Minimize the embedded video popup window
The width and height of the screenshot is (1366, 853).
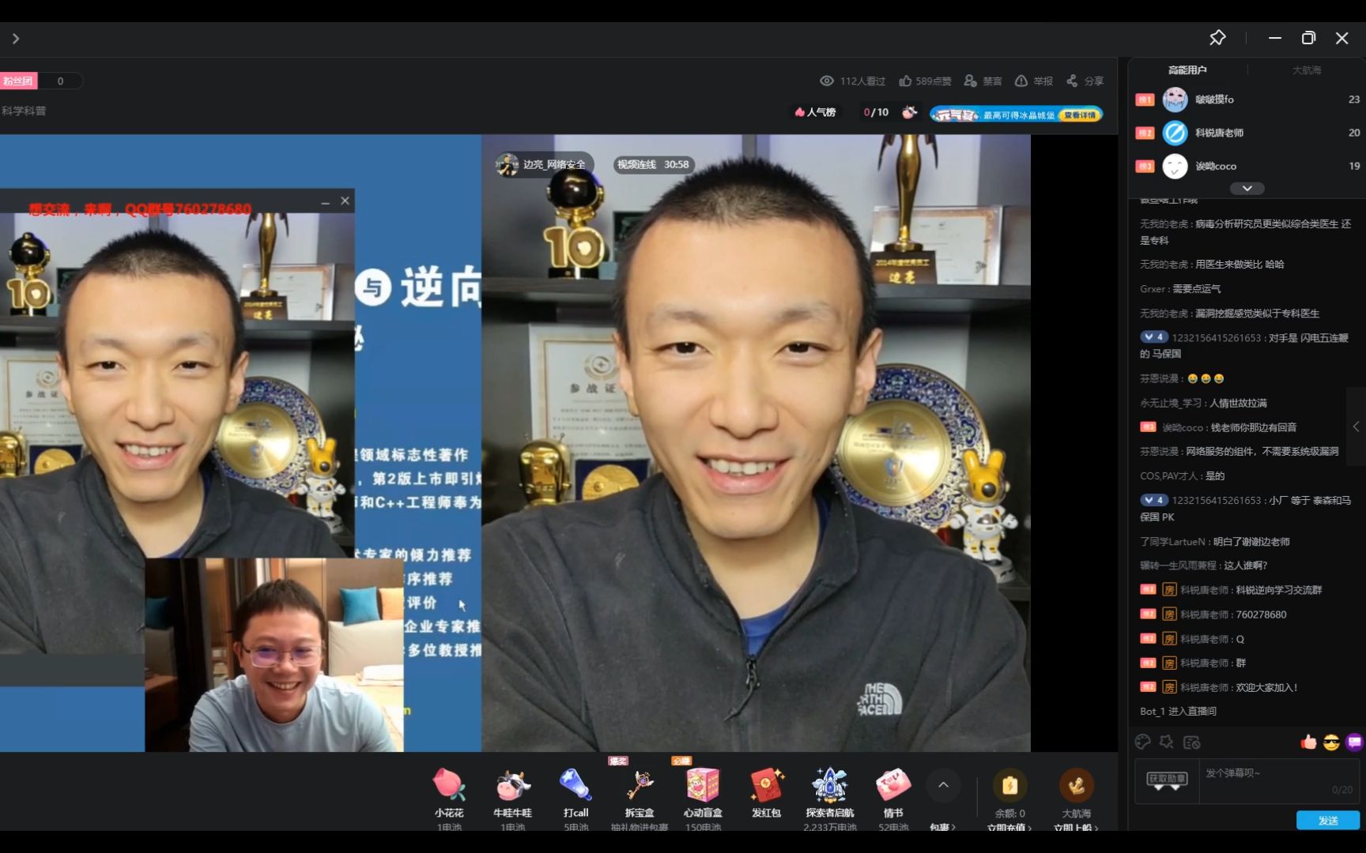[x=325, y=203]
